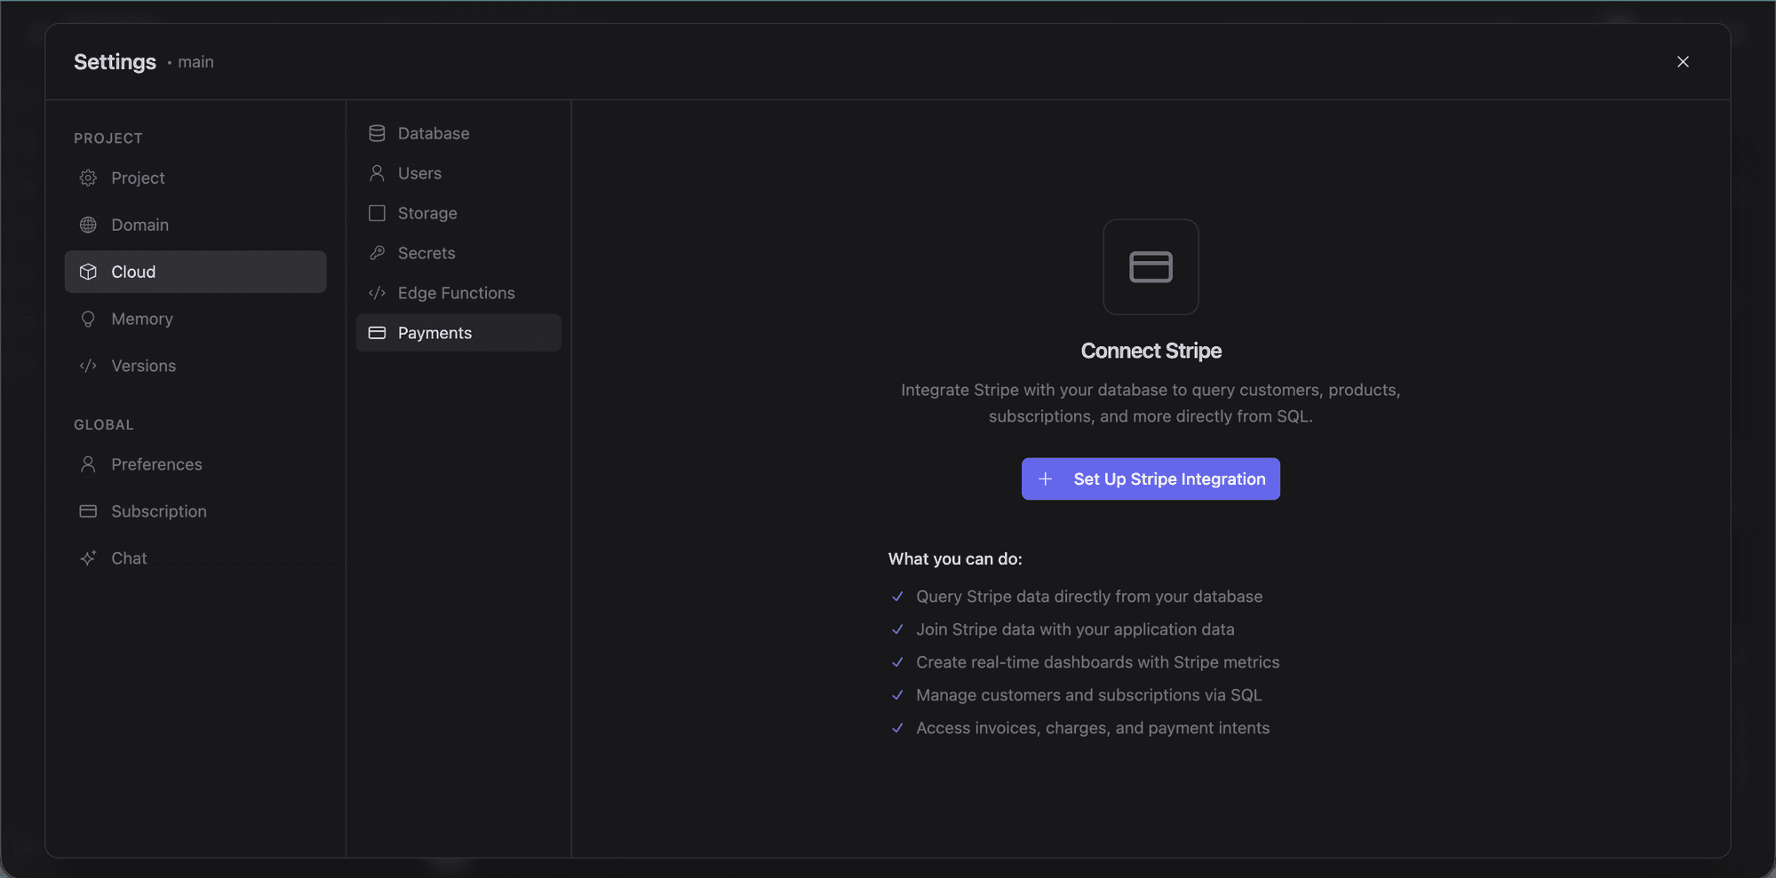The image size is (1776, 878).
Task: Switch to the Users tab
Action: pyautogui.click(x=458, y=173)
